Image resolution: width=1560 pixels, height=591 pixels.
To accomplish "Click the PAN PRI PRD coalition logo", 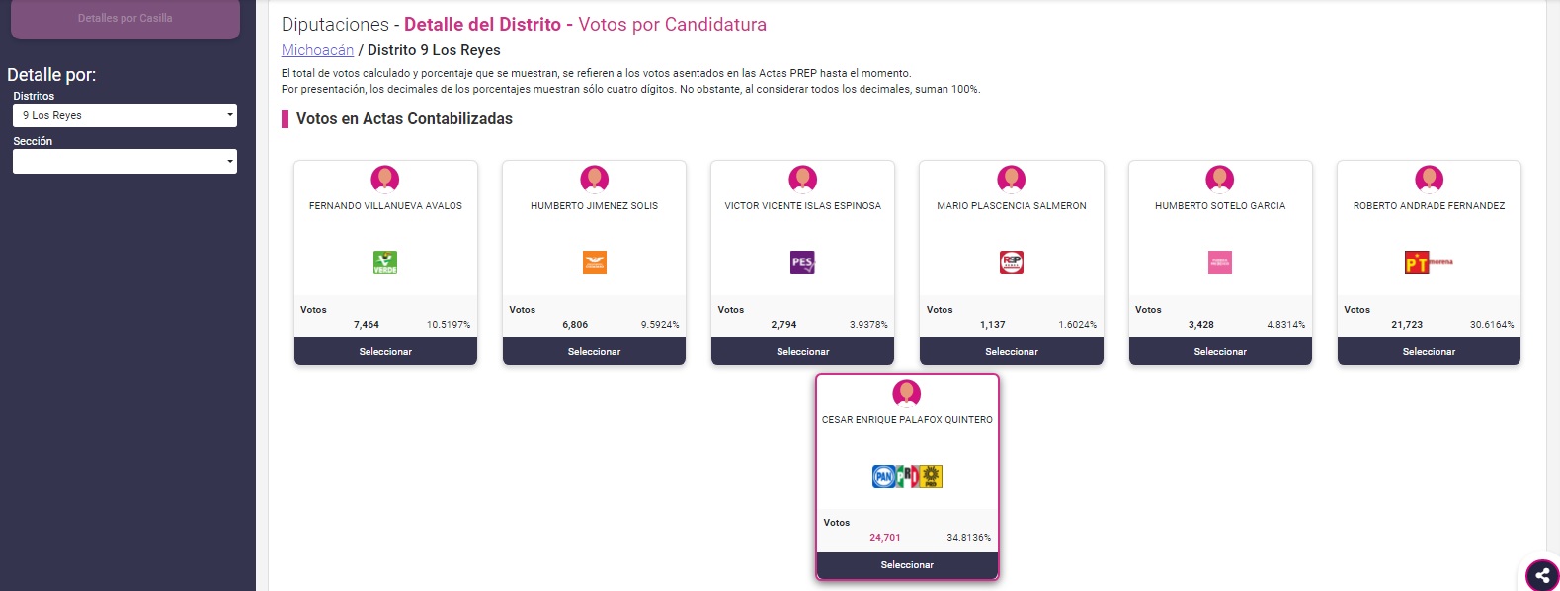I will (x=907, y=477).
